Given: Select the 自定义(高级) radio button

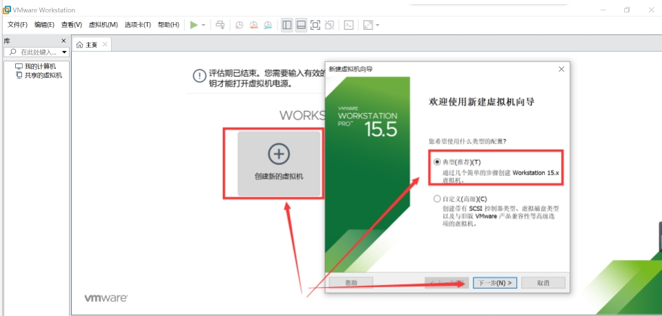Looking at the screenshot, I should pos(437,199).
